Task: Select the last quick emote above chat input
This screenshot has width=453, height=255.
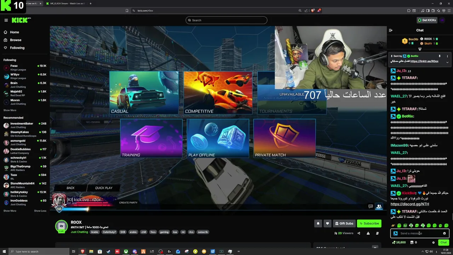Action: 446,226
